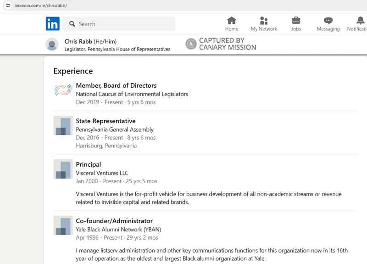Viewport: 367px width, 264px height.
Task: Click the Chris Rabb profile avatar
Action: tap(52, 45)
